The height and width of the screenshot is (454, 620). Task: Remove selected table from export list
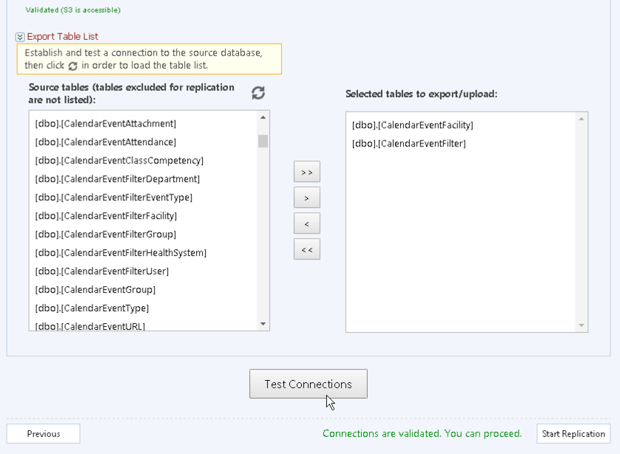click(306, 223)
